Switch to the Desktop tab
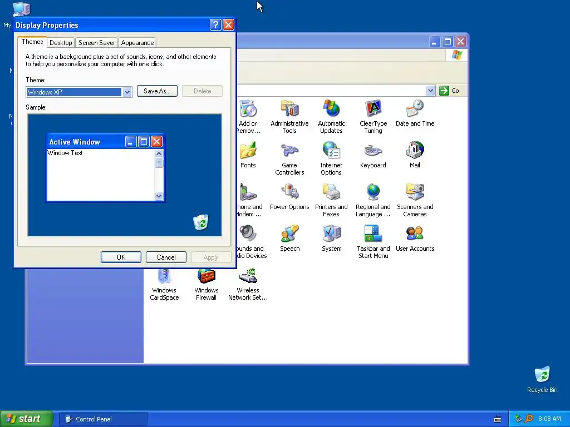Viewport: 570px width, 427px height. (61, 43)
